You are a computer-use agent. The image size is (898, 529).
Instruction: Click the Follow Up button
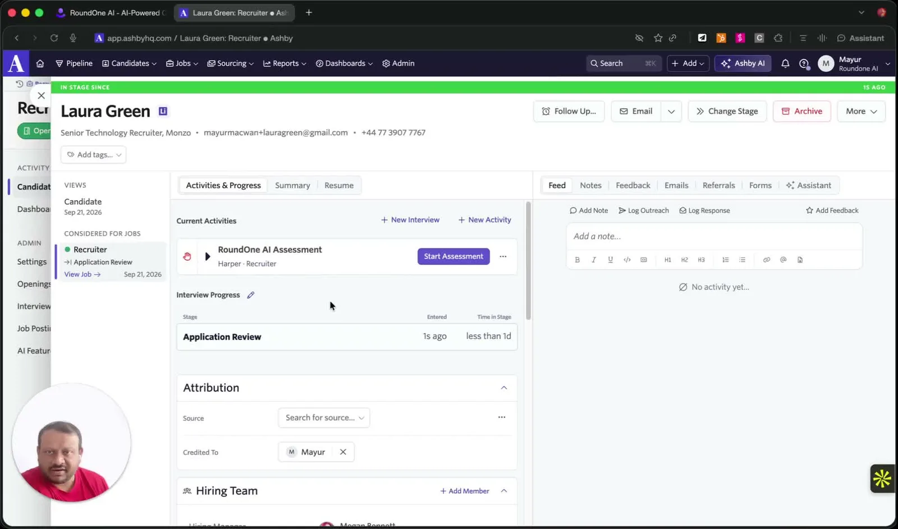[x=569, y=111]
